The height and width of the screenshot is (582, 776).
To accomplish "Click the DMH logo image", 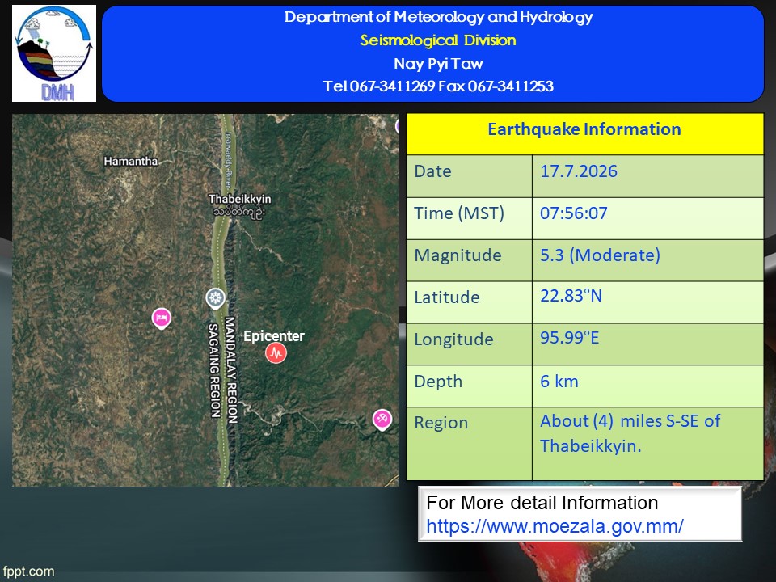I will (54, 53).
